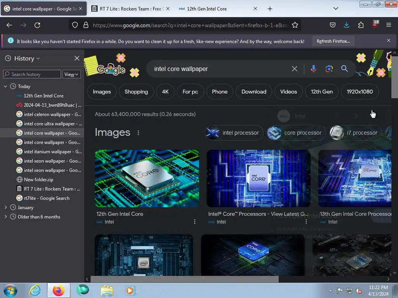Choose the core processor image suggestion chip
The height and width of the screenshot is (298, 398).
click(x=296, y=133)
